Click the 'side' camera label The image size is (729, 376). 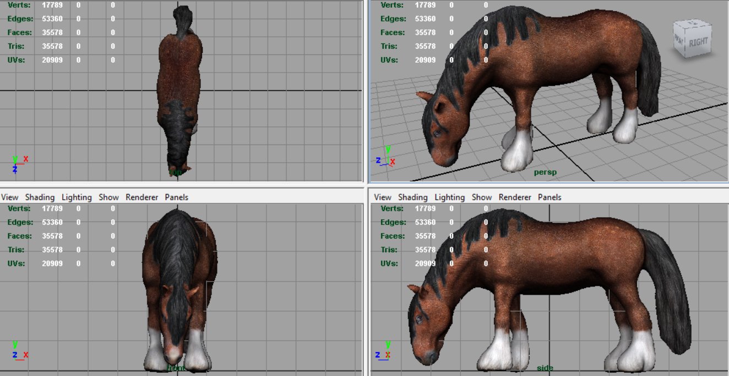(x=545, y=368)
